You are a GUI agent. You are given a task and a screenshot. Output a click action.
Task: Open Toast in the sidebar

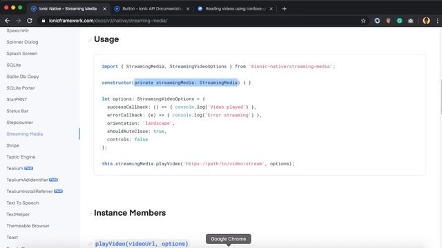12,237
